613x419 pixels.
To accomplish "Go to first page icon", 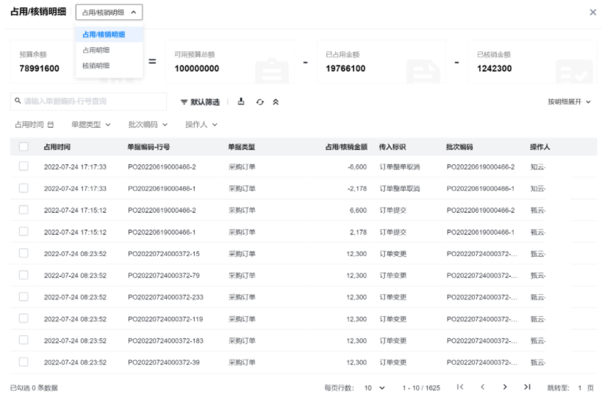I will click(x=460, y=387).
